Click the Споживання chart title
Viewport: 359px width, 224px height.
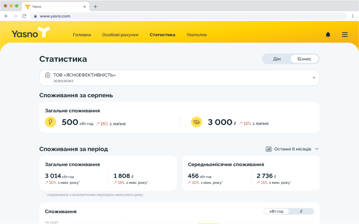[61, 211]
